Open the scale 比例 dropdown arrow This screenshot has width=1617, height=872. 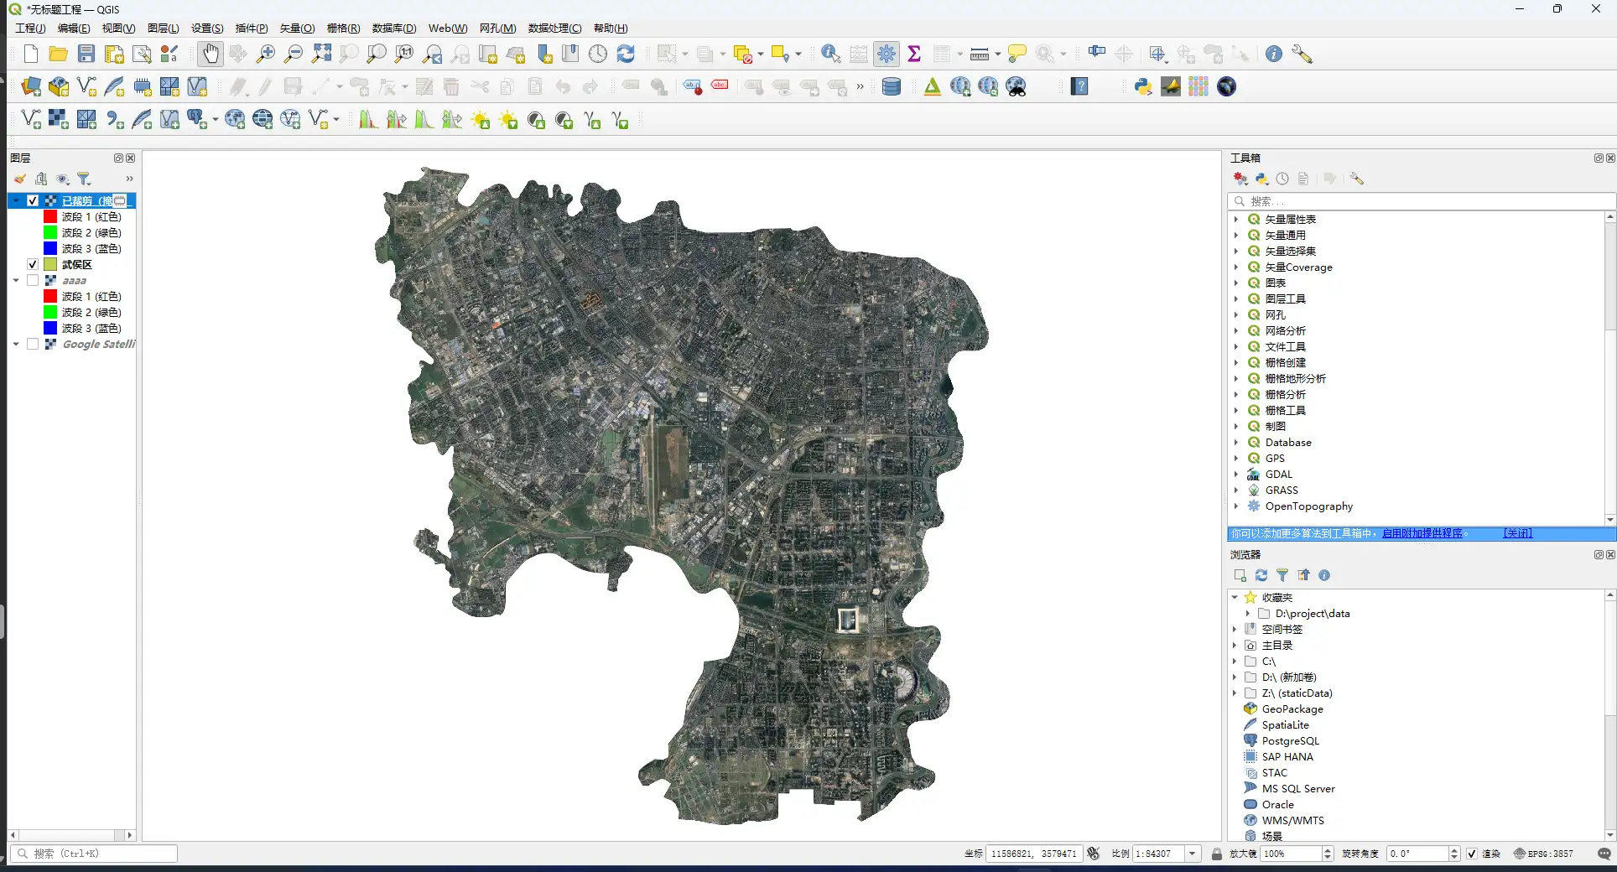1192,854
